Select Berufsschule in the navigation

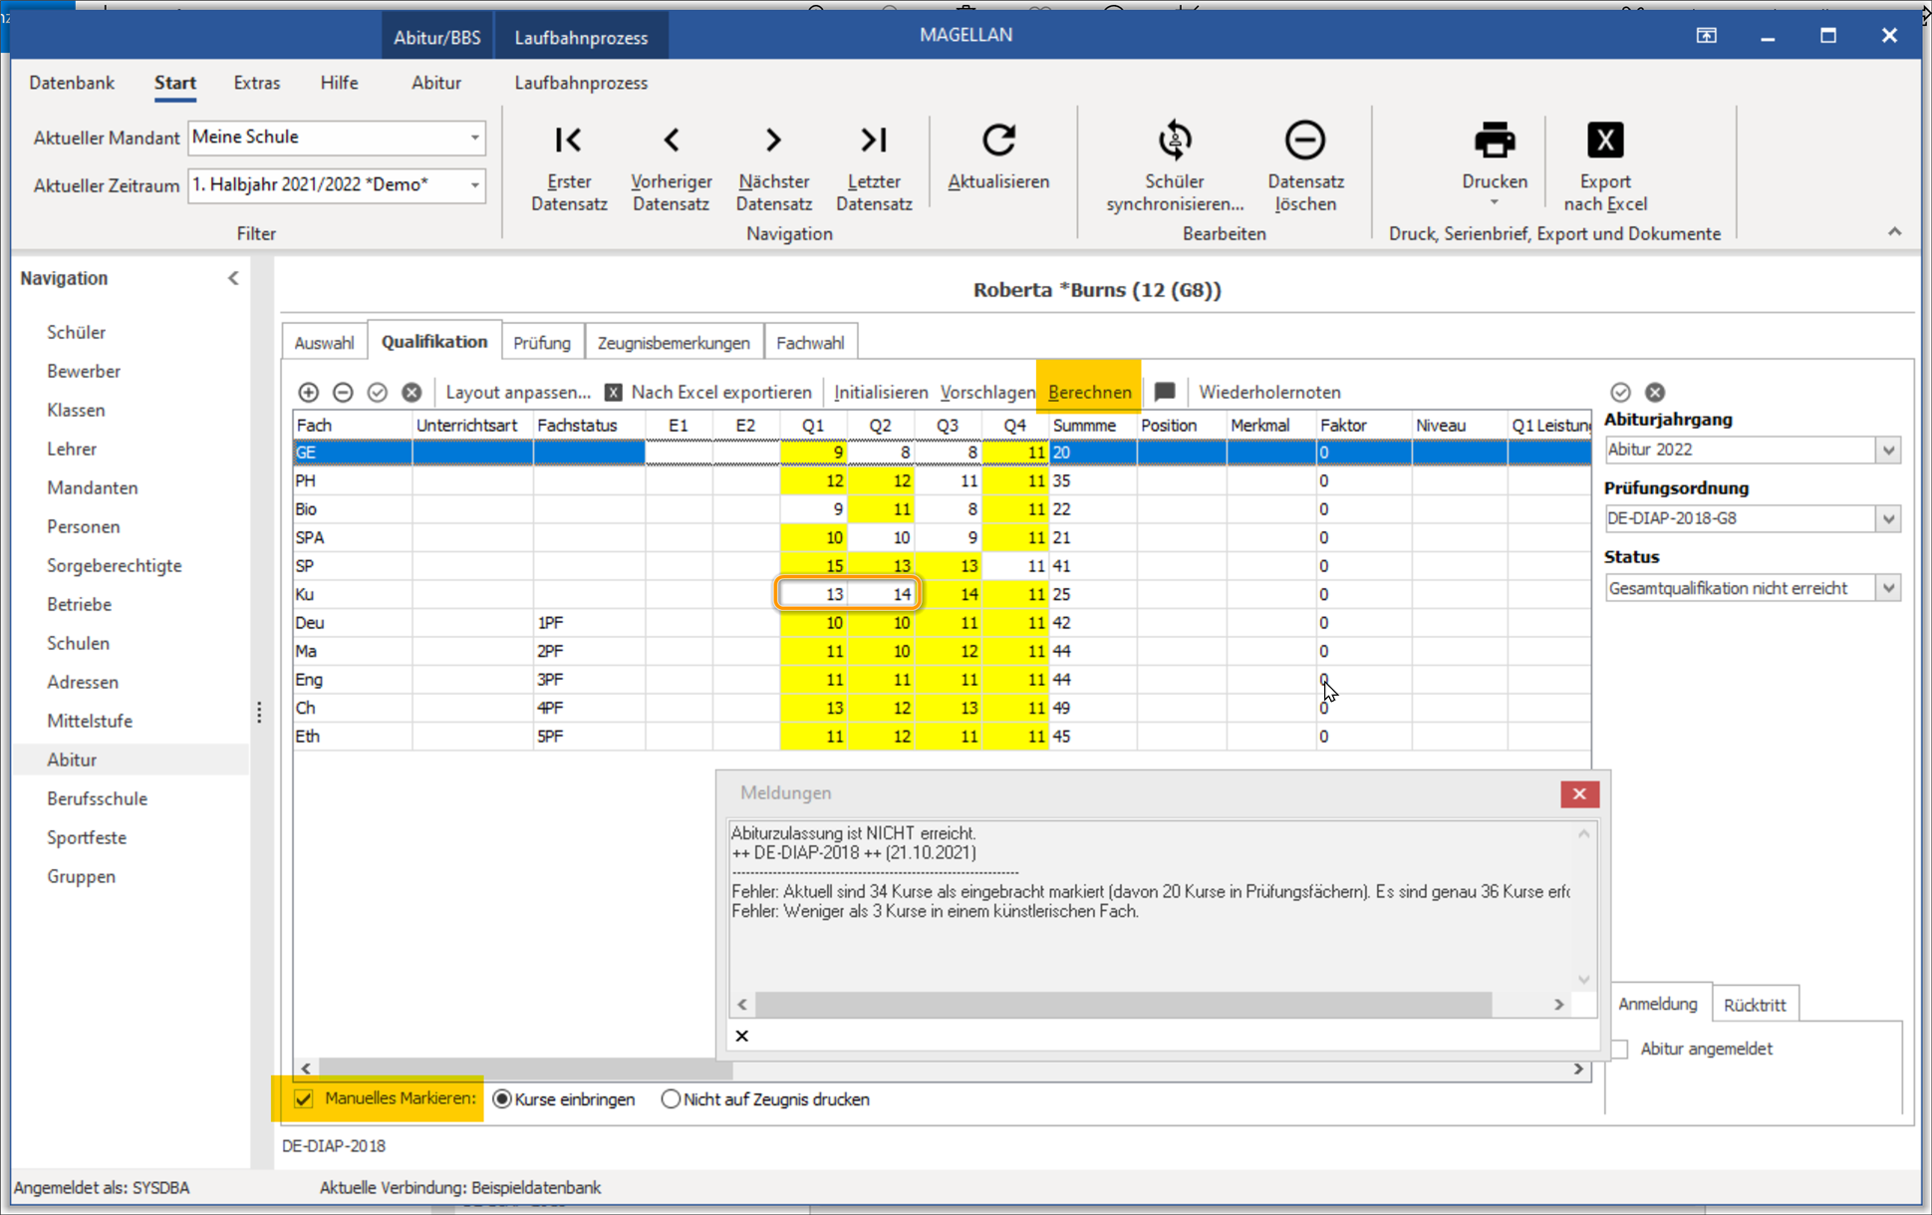97,798
